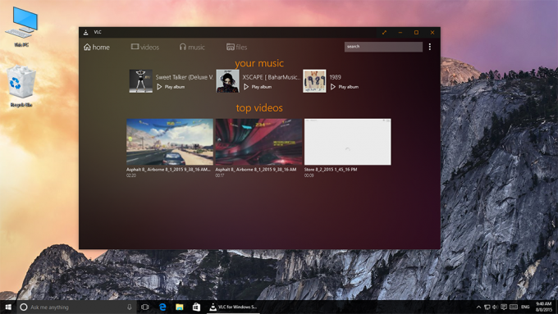Image resolution: width=558 pixels, height=314 pixels.
Task: Click the 'your music' heading
Action: click(259, 63)
